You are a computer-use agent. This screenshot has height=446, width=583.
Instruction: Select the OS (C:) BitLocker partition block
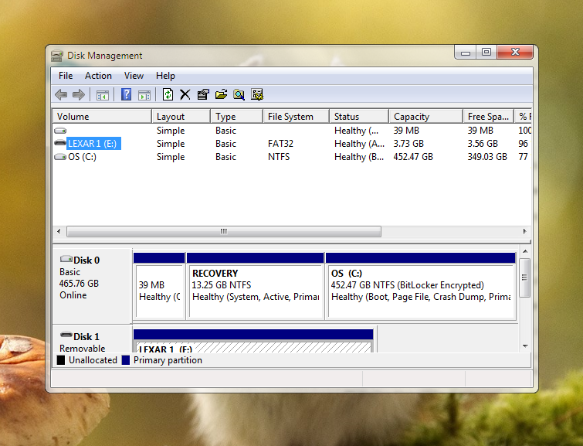[421, 286]
